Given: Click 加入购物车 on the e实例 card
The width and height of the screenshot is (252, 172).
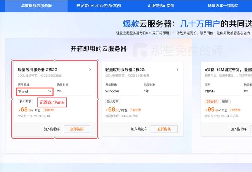Looking at the screenshot, I should point(239,129).
